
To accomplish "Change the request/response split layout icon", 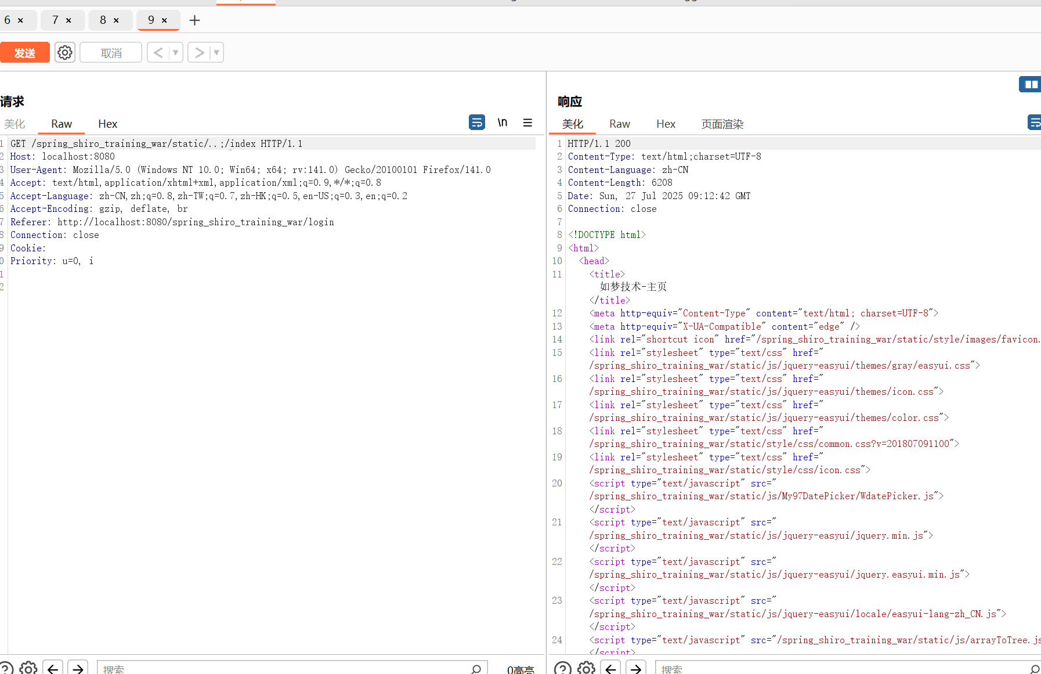I will (x=1031, y=85).
